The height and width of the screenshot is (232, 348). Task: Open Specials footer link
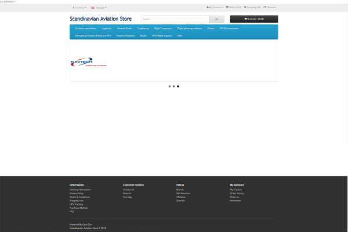pyautogui.click(x=180, y=201)
